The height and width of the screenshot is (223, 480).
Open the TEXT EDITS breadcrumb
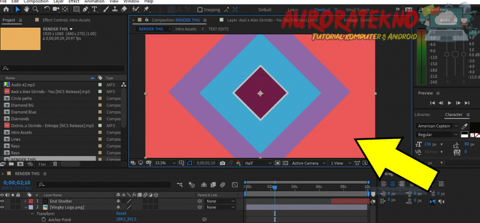pyautogui.click(x=218, y=29)
